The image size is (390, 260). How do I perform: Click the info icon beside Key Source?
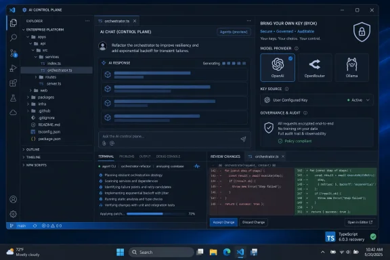pos(286,89)
